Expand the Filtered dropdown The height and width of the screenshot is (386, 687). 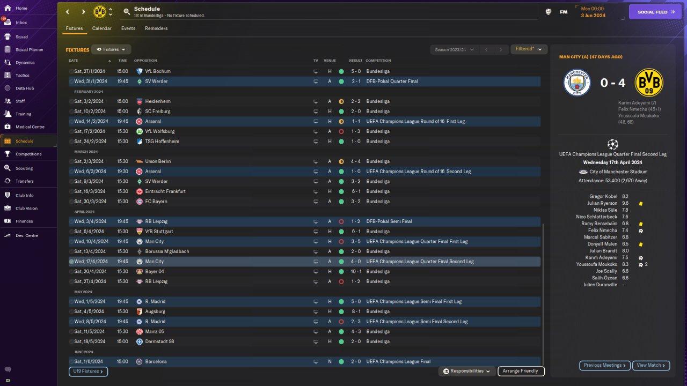[x=529, y=49]
